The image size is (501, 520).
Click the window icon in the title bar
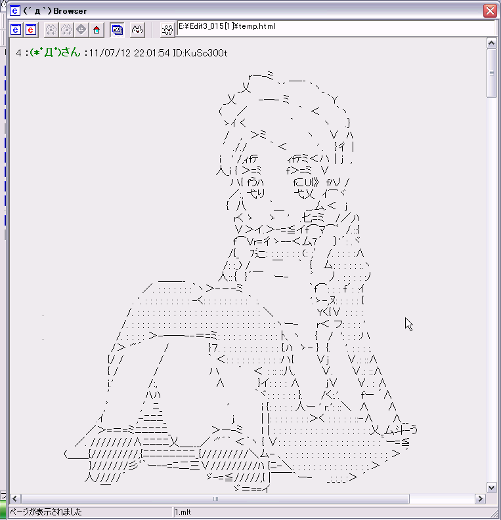click(x=14, y=10)
